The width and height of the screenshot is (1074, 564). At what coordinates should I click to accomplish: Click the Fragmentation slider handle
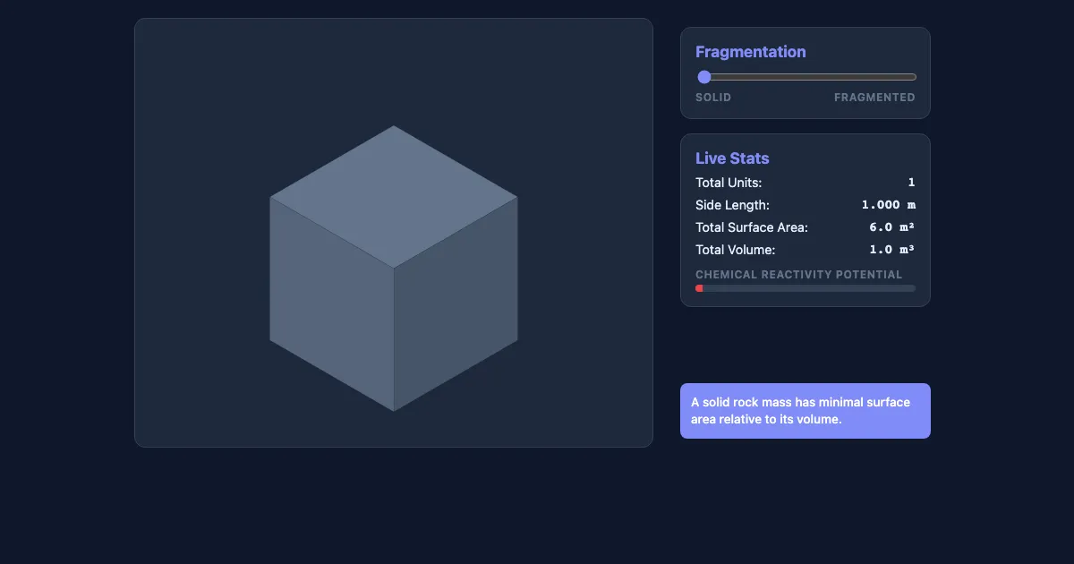[x=704, y=77]
